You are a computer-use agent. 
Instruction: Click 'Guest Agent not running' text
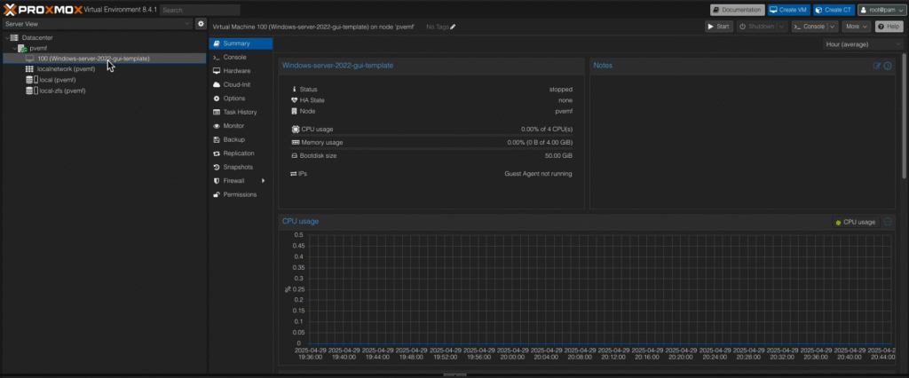(538, 174)
